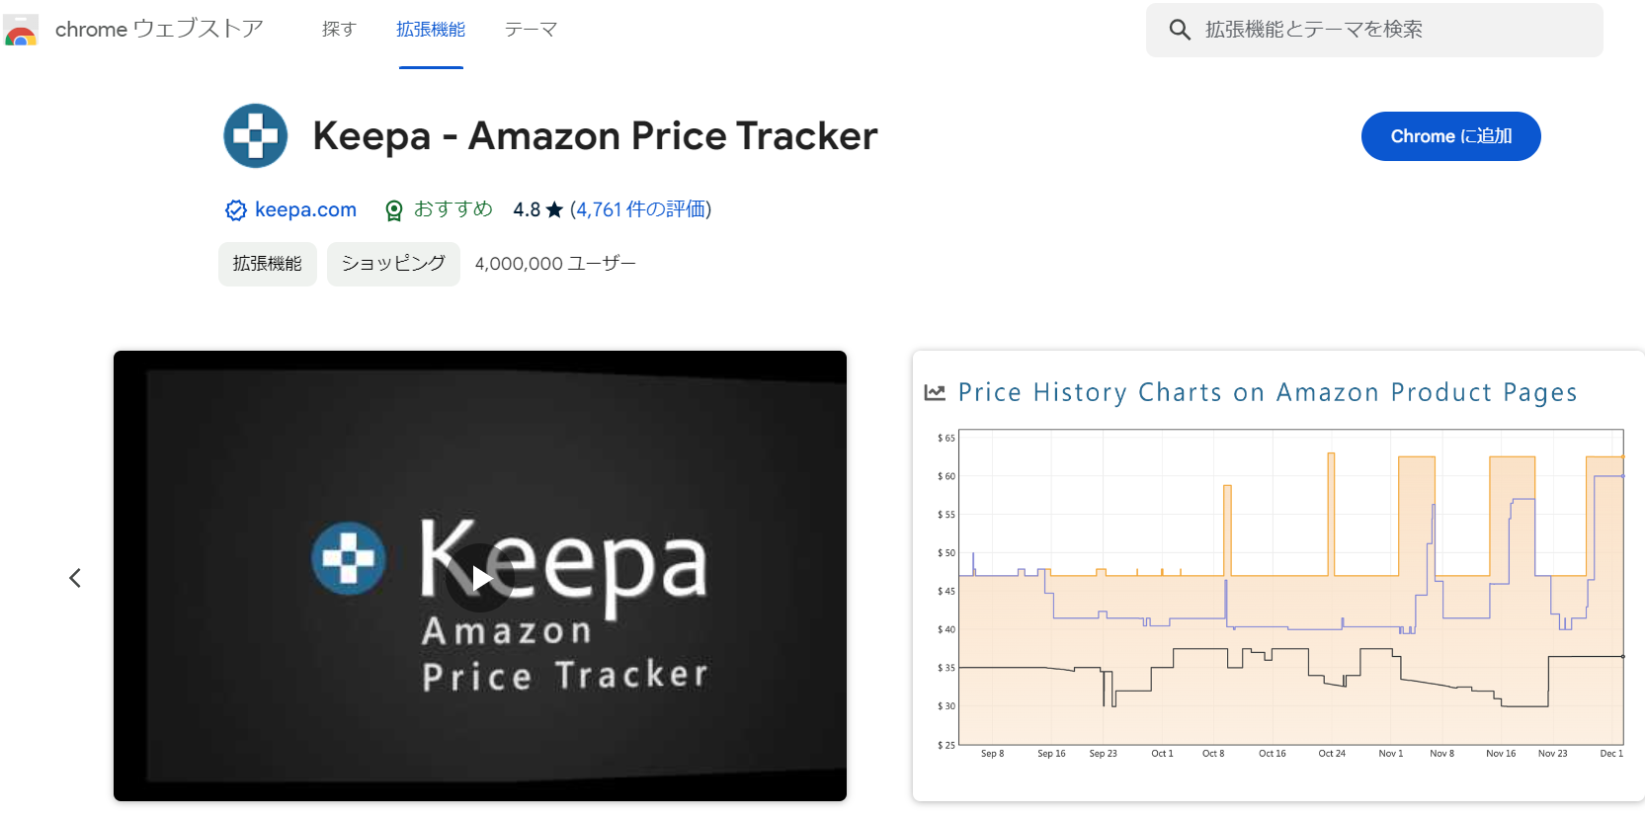Click the chrome ウェブストア title text

coord(159,30)
